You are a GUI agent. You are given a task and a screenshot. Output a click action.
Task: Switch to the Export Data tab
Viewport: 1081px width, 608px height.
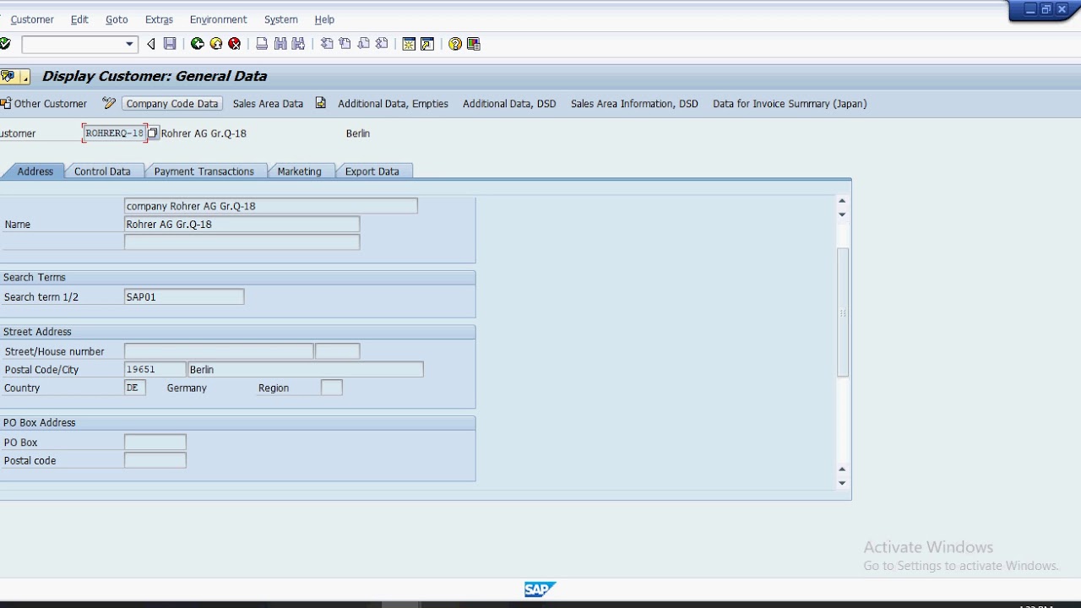coord(372,171)
